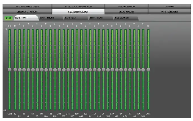Click the Gain slider knob

click(10, 70)
